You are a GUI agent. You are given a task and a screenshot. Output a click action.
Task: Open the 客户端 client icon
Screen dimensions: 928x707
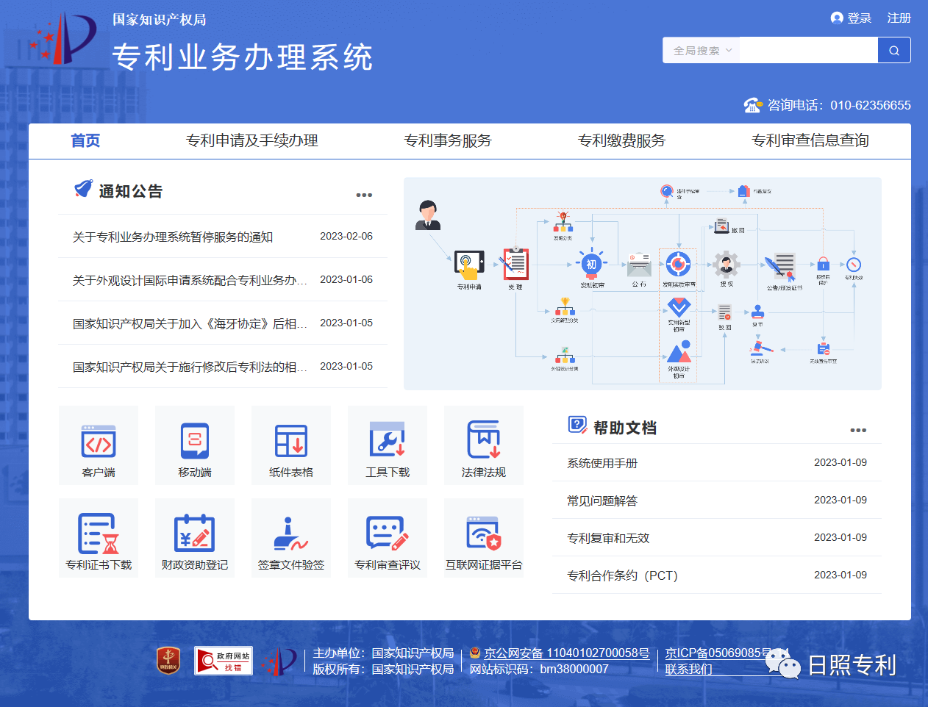(x=99, y=443)
